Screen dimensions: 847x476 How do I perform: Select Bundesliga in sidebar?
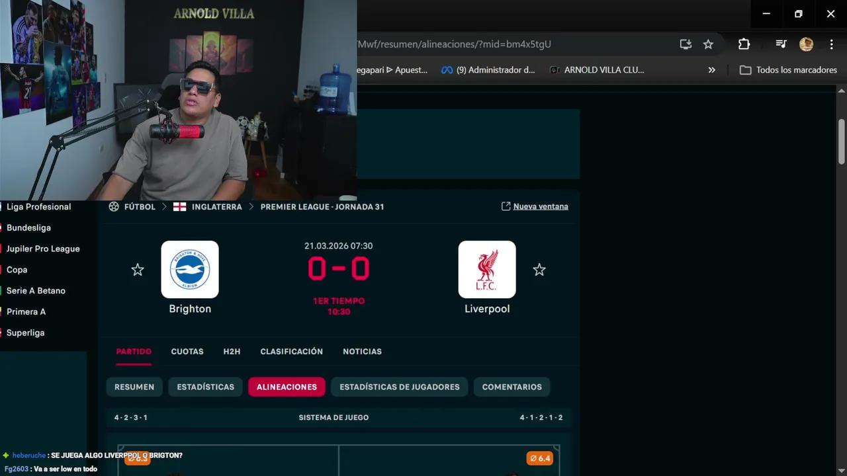tap(28, 227)
